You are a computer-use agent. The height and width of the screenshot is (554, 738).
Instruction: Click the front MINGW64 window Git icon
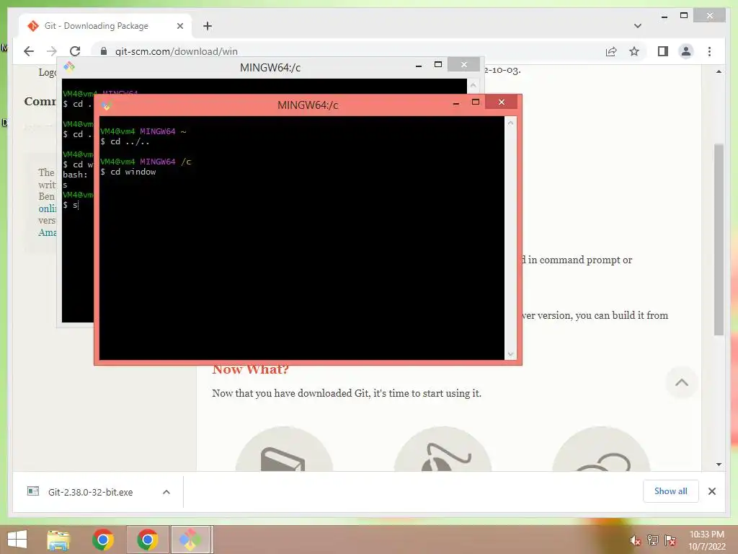(106, 105)
